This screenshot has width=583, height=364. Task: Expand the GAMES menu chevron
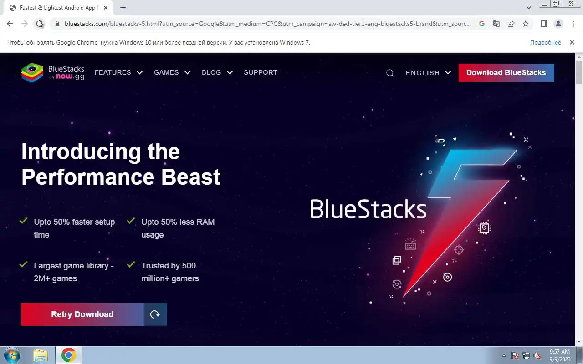[187, 72]
